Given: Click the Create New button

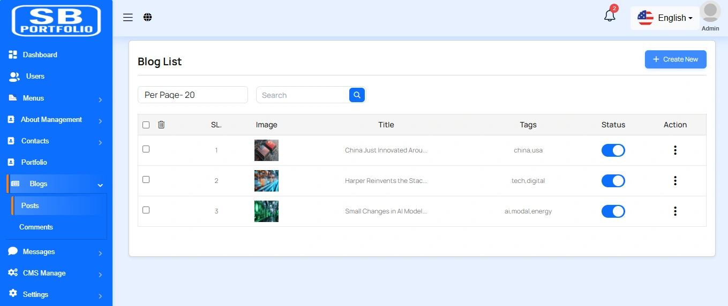Looking at the screenshot, I should pos(675,59).
